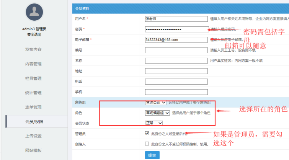Select 网站模板 in the sidebar
The image size is (289, 160).
(x=33, y=150)
